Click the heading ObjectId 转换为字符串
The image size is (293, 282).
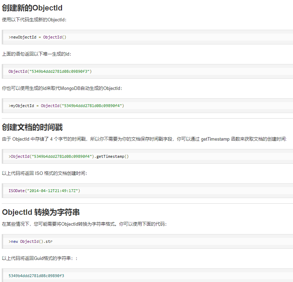[x=41, y=212]
